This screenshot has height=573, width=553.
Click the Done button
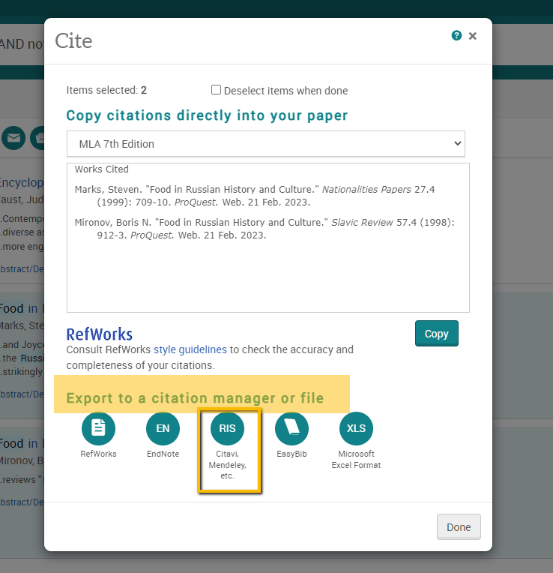[x=459, y=527]
